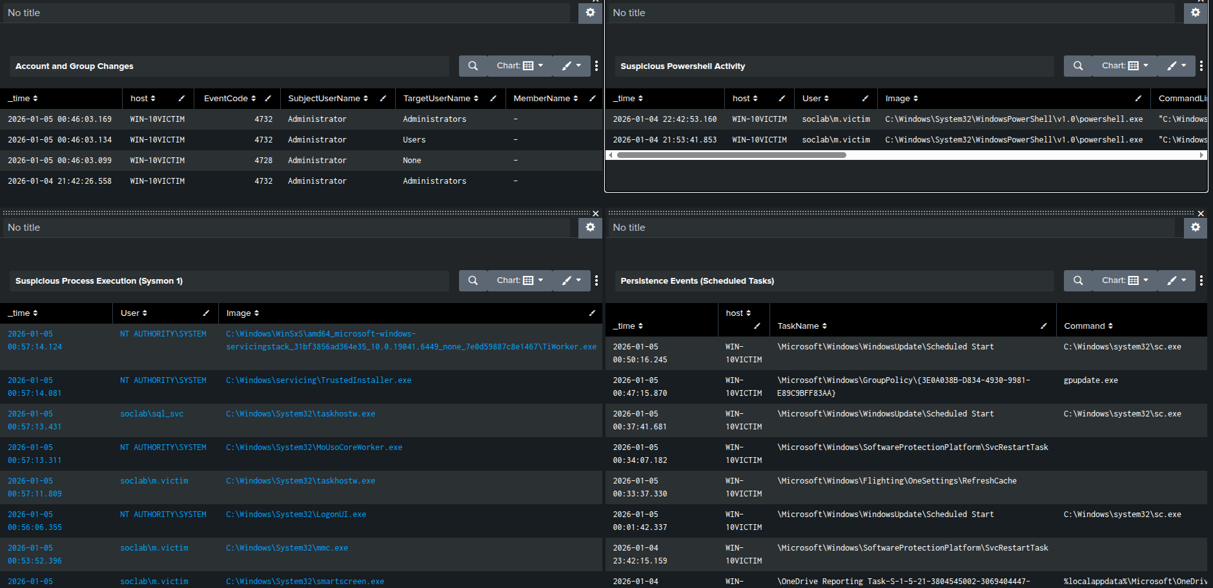Click the pencil icon on the TaskName column
This screenshot has height=588, width=1213.
point(1044,326)
